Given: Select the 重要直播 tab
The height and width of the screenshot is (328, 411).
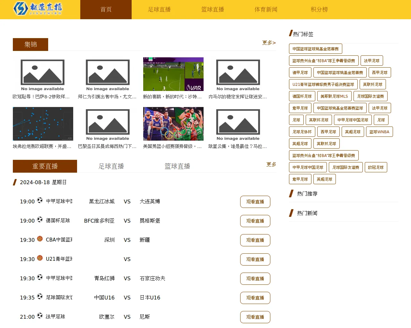Looking at the screenshot, I should [45, 166].
